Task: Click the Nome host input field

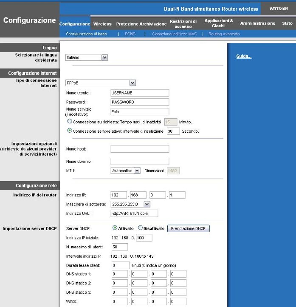Action: 140,149
